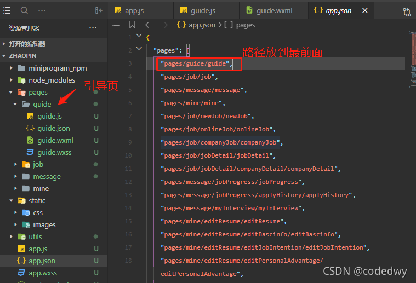The width and height of the screenshot is (416, 283).
Task: Open source control compare icon at top right
Action: 407,12
